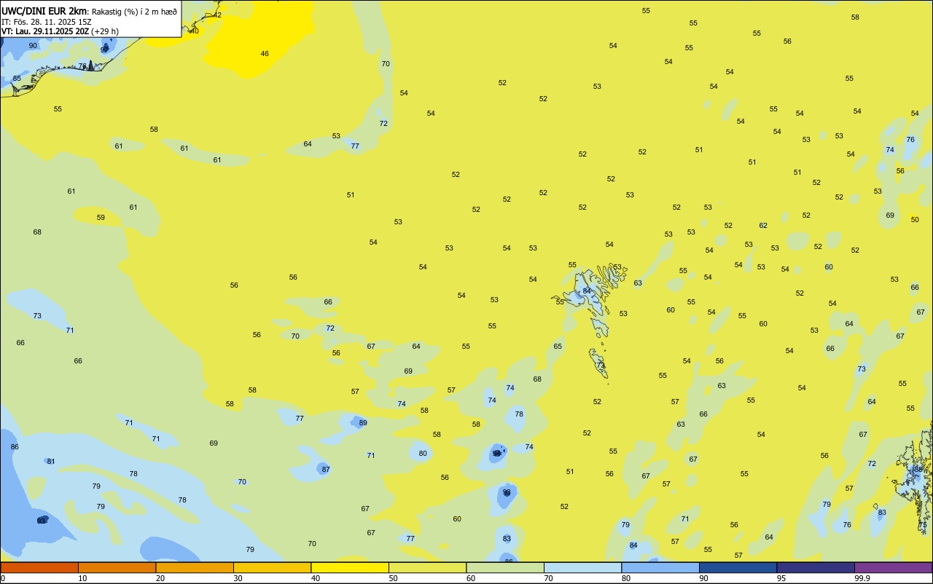Viewport: 933px width, 584px height.
Task: Click the title text UWC/DINI EUR 2km
Action: pyautogui.click(x=44, y=11)
